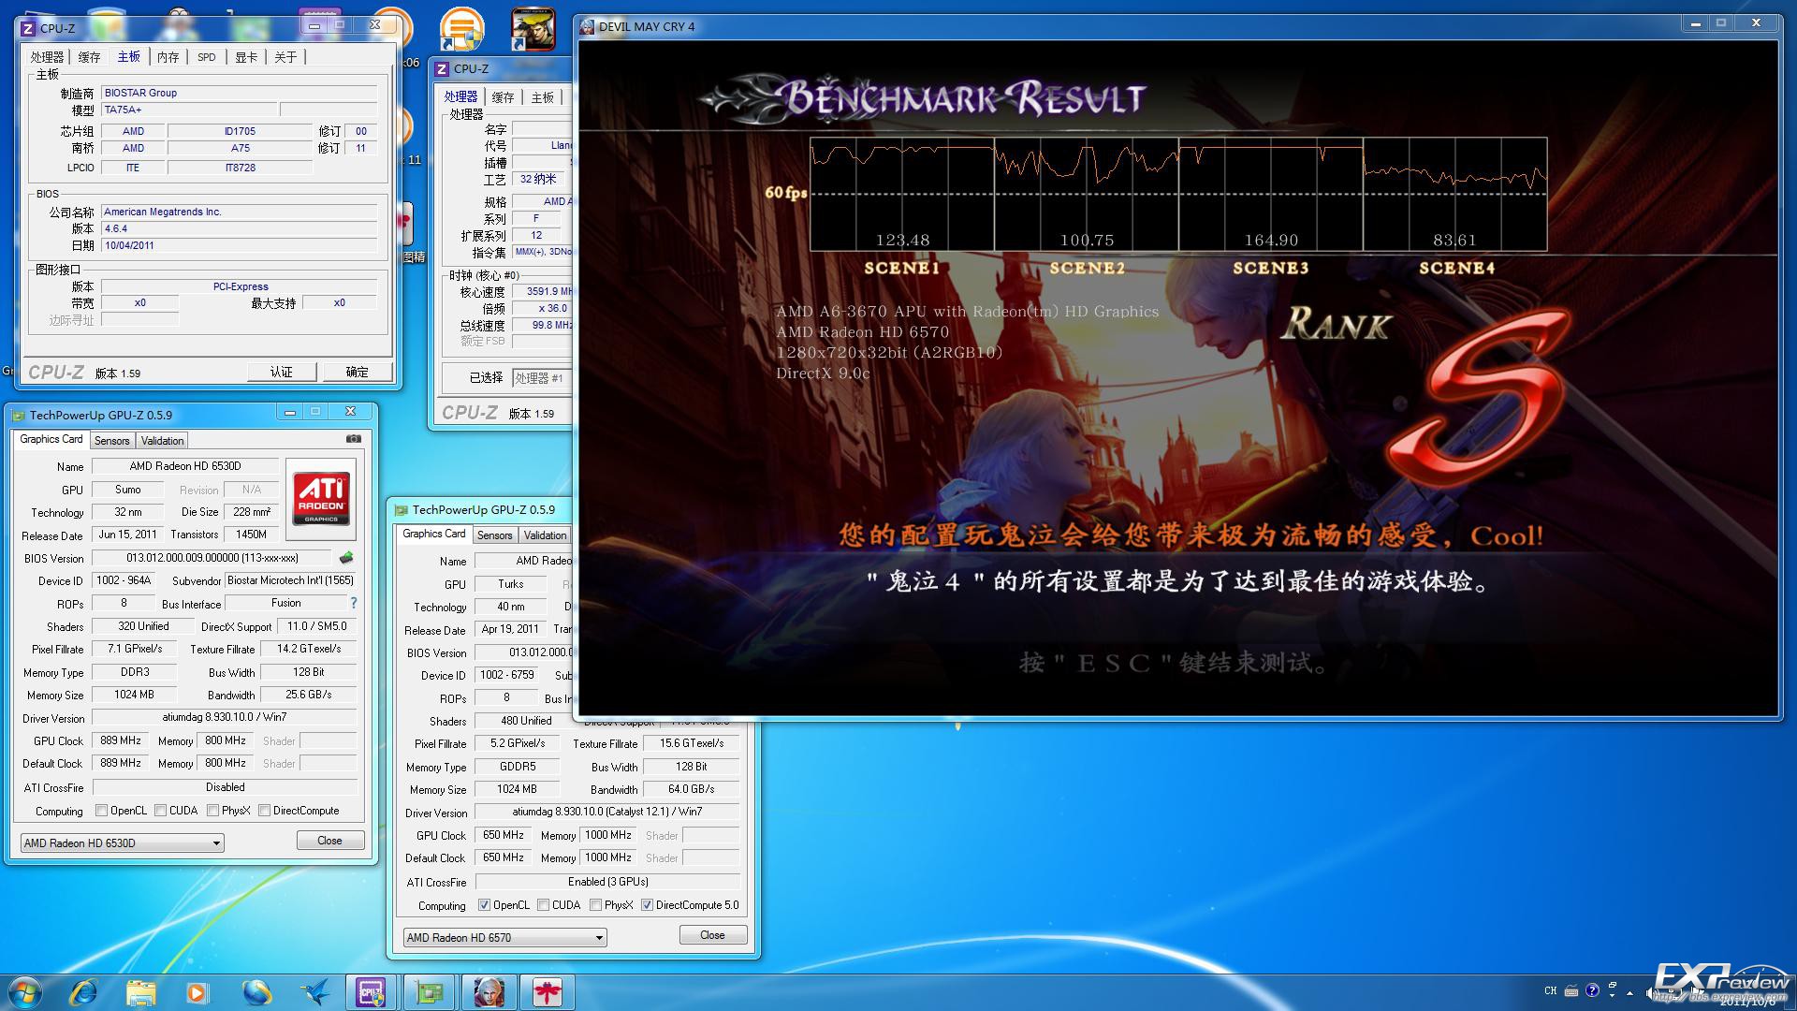Click the ATI CrossFire Enabled (3 GPUs) value
Viewport: 1797px width, 1011px height.
[x=607, y=882]
